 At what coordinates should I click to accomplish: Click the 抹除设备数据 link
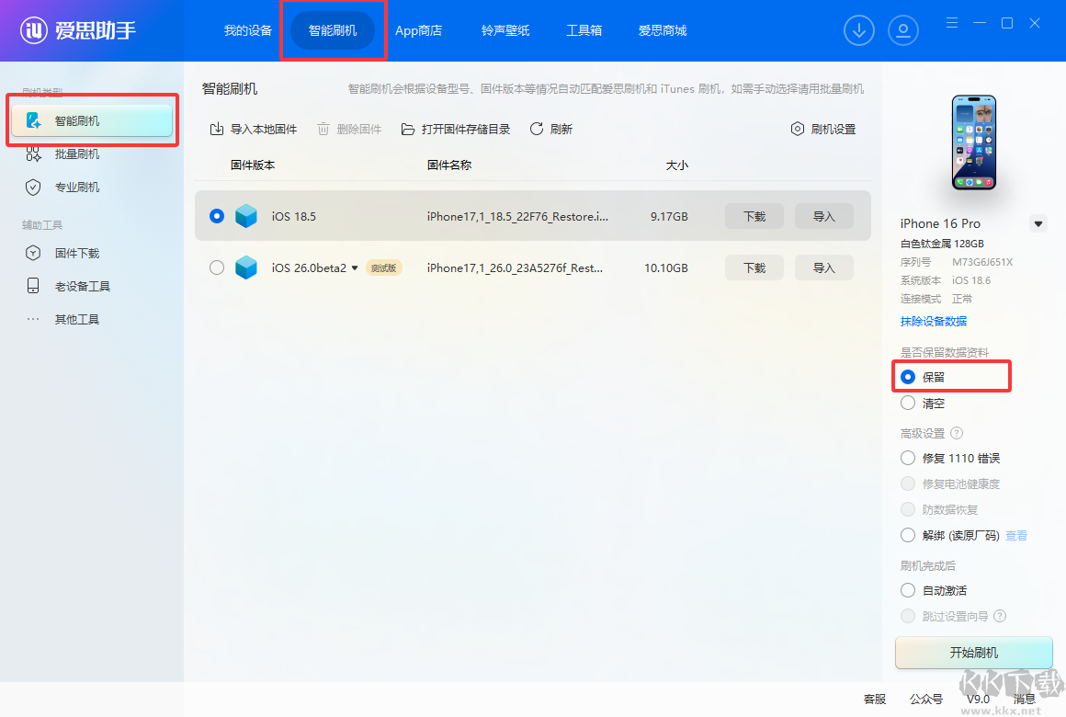click(934, 321)
